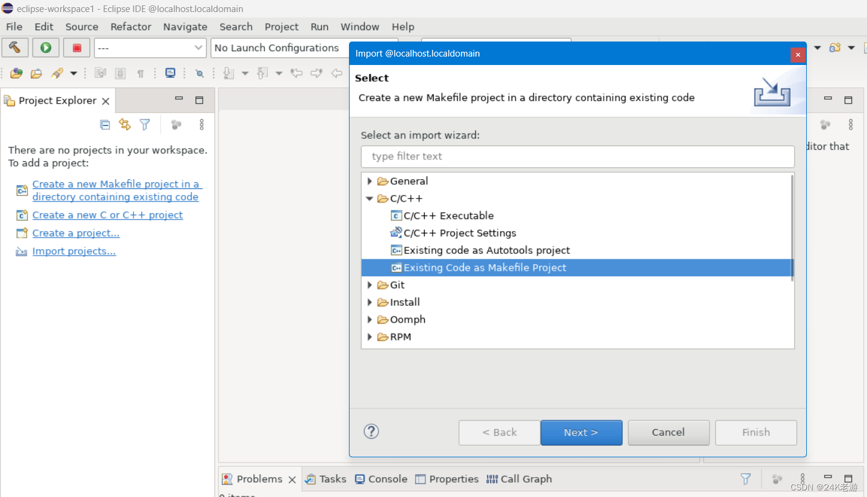Click the Focus on Active Task icon in Project Explorer
Image resolution: width=867 pixels, height=497 pixels.
[x=176, y=125]
